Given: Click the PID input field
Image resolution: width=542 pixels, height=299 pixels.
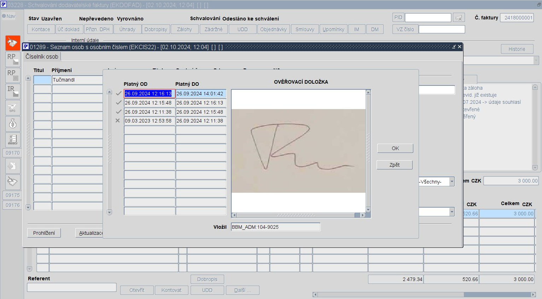Looking at the screenshot, I should click(x=428, y=18).
